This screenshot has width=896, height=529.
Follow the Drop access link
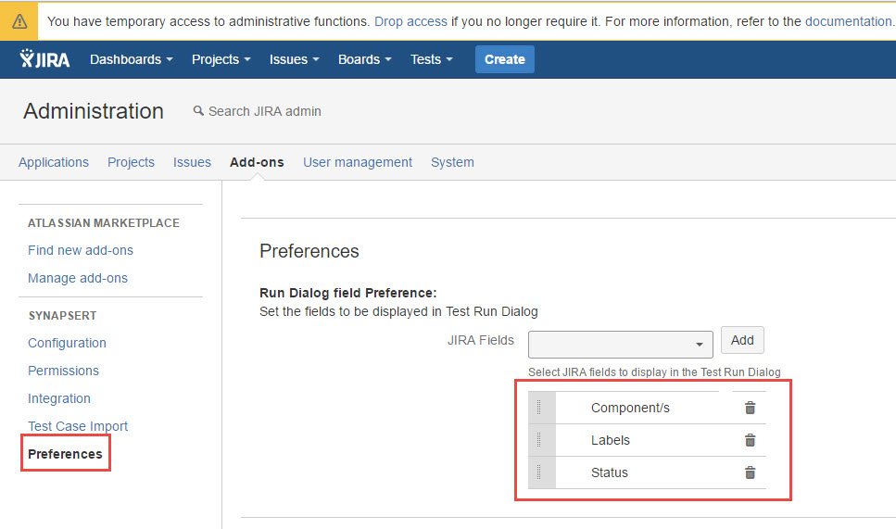[x=410, y=20]
